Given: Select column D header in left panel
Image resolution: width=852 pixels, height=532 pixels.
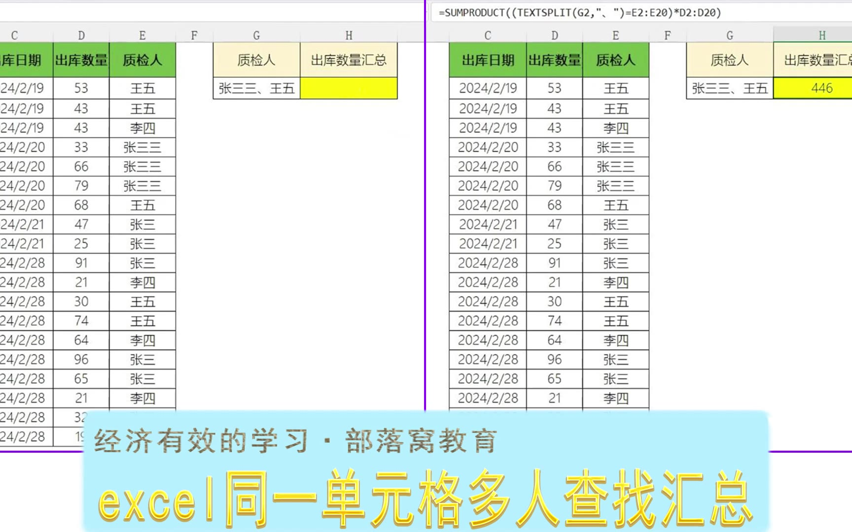Looking at the screenshot, I should pyautogui.click(x=81, y=35).
